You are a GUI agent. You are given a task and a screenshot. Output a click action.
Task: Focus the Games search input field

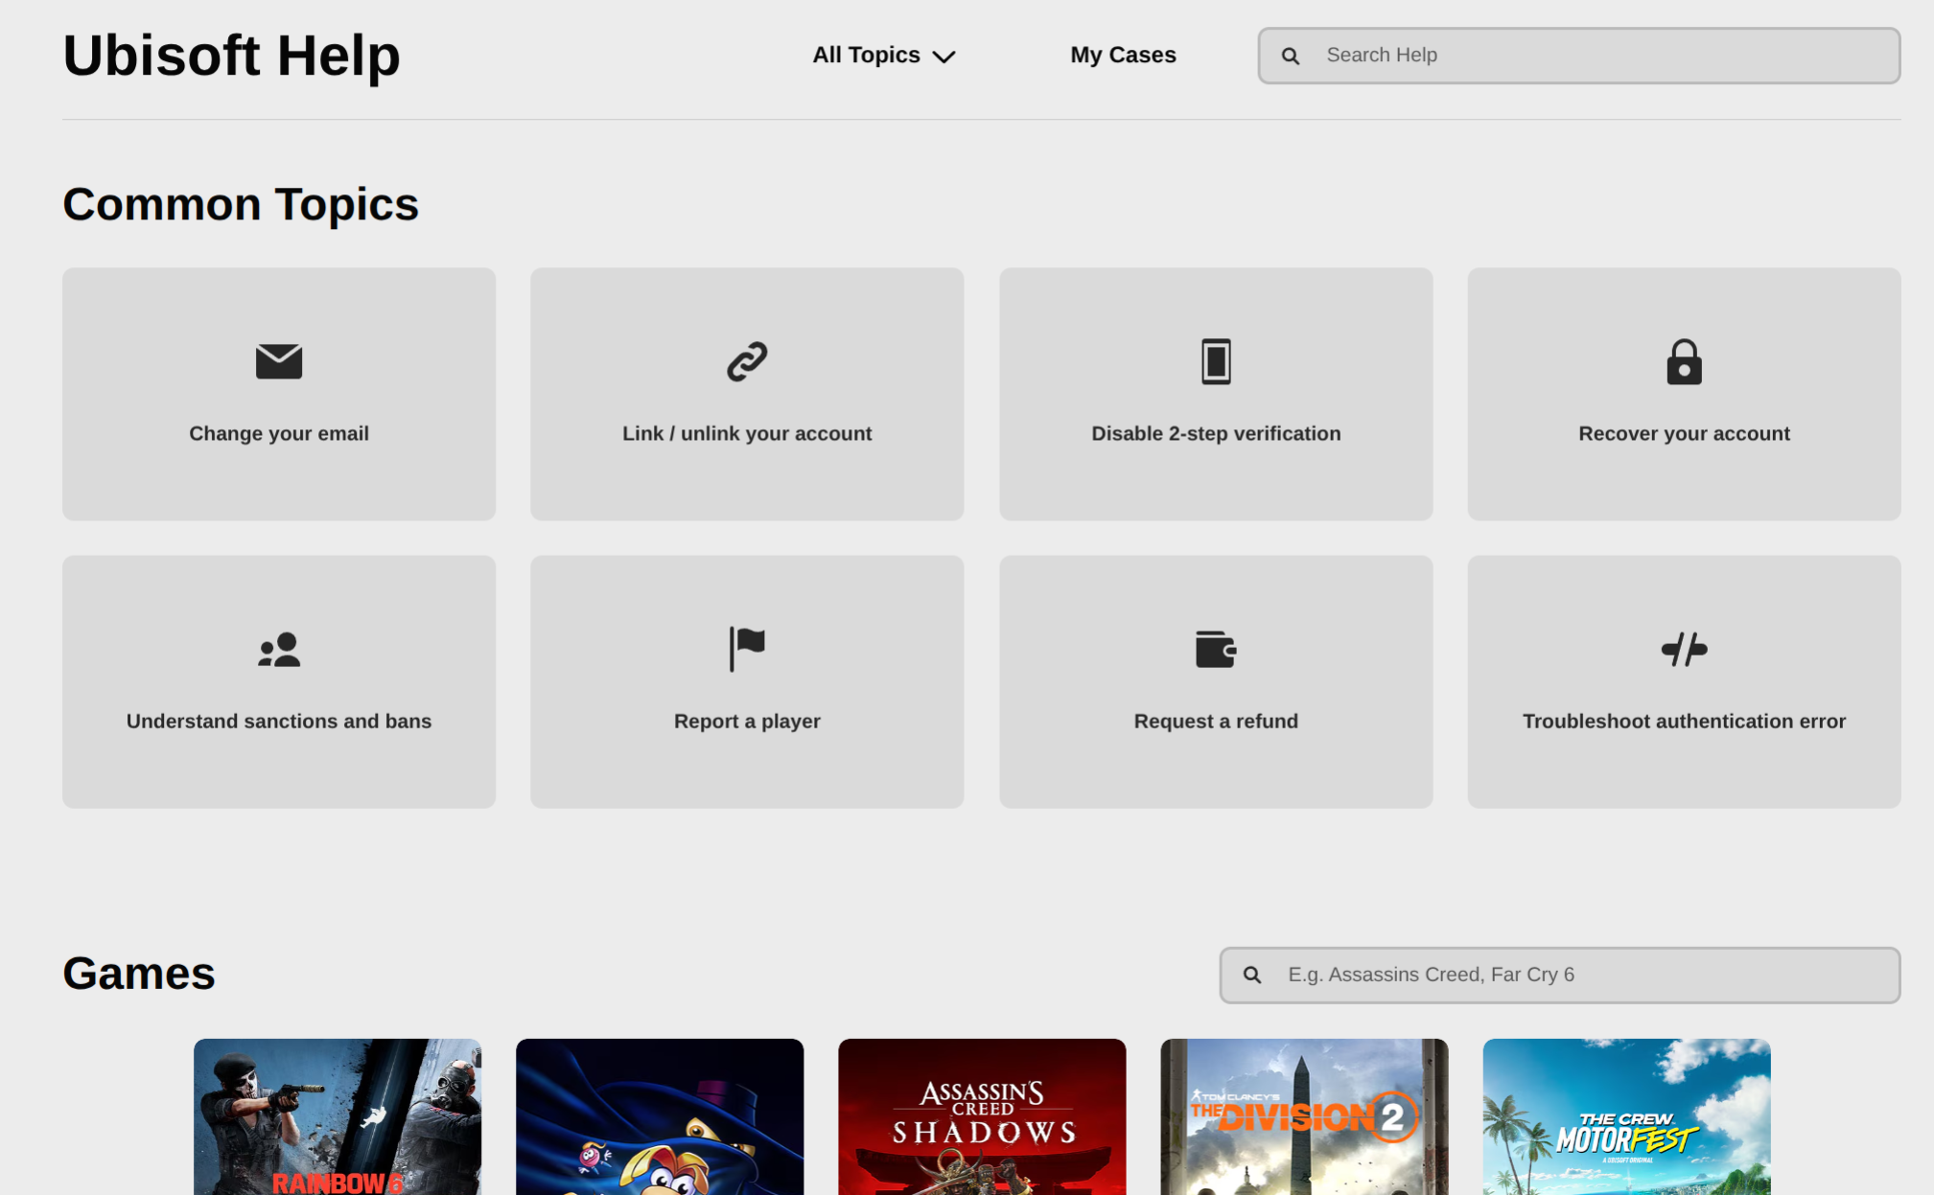tap(1559, 975)
